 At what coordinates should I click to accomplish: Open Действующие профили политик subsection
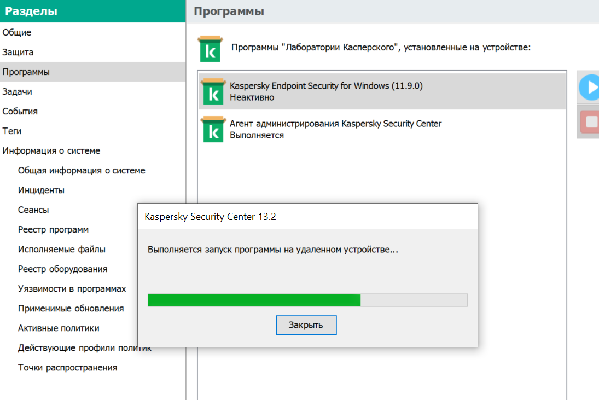[84, 347]
